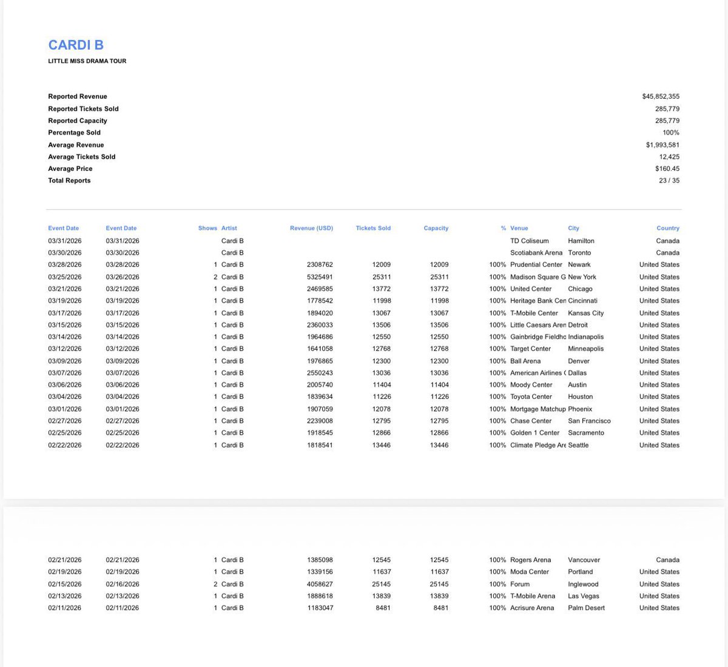Click the Detroit city cell
Viewport: 728px width, 667px height.
pyautogui.click(x=578, y=325)
